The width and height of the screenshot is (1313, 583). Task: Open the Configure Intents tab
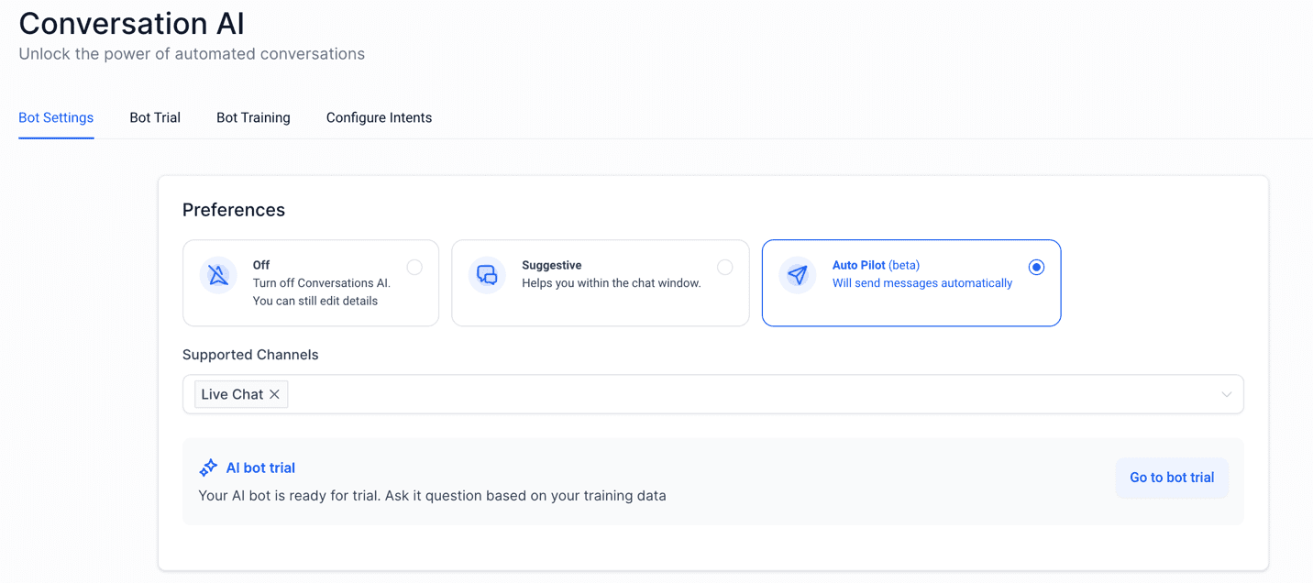[x=379, y=117]
